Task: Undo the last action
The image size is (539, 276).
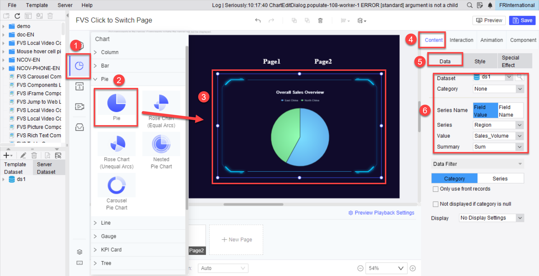Action: click(x=258, y=20)
